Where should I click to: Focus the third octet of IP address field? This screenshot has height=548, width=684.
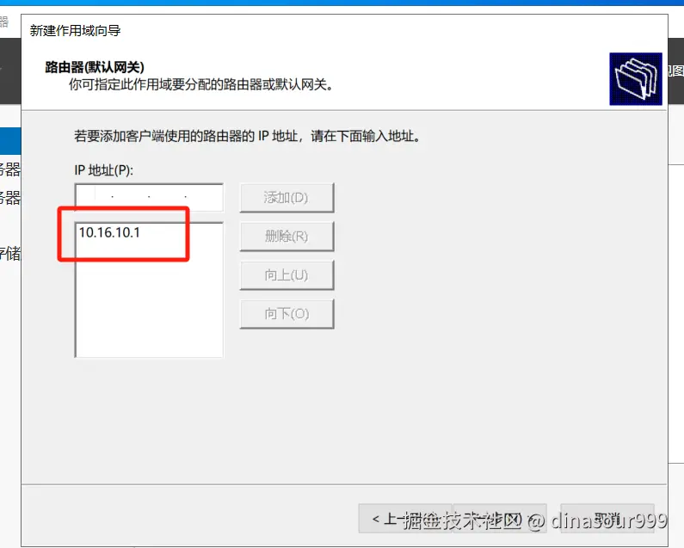[x=167, y=197]
